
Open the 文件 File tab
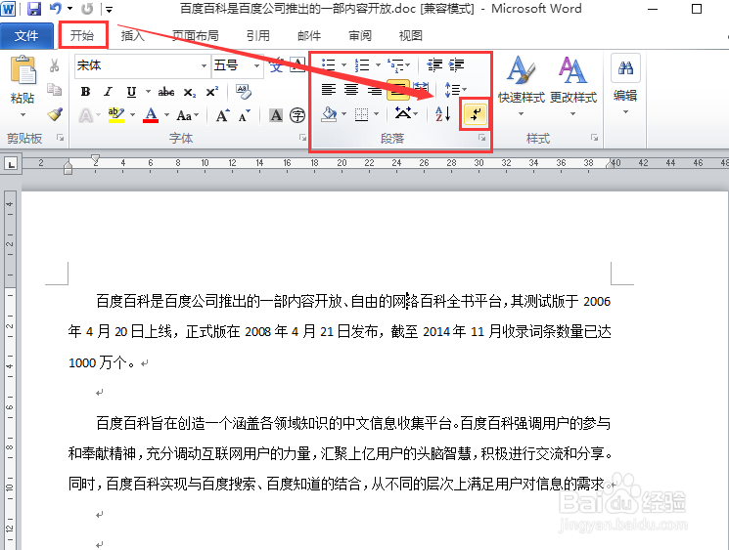[26, 36]
